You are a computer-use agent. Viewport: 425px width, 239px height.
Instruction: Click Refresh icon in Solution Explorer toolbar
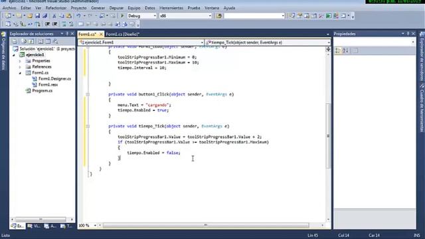tap(31, 41)
